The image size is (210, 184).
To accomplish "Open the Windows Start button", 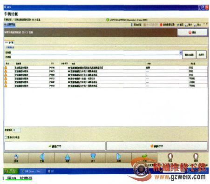I will coord(11,171).
